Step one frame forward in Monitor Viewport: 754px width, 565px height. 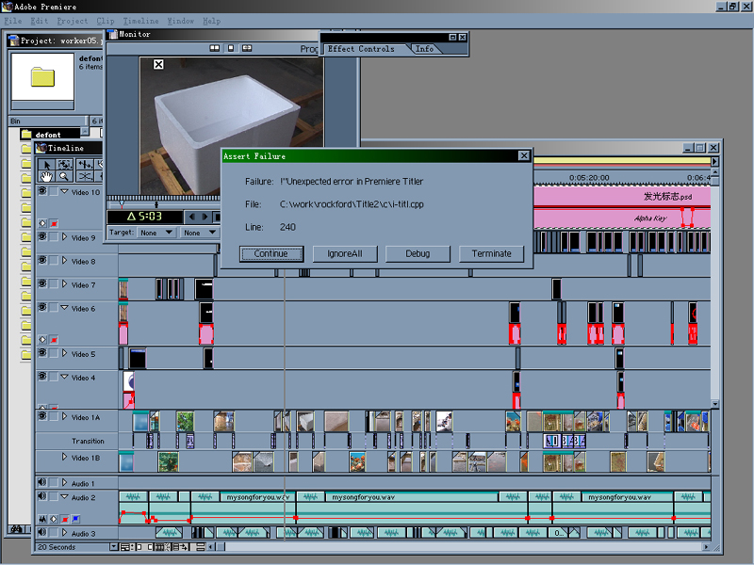click(x=205, y=217)
